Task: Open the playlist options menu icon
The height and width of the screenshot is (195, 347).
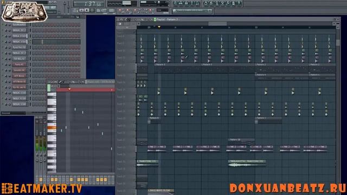Action: (x=118, y=19)
